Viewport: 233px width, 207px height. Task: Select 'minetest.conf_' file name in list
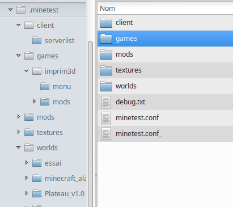pos(139,134)
